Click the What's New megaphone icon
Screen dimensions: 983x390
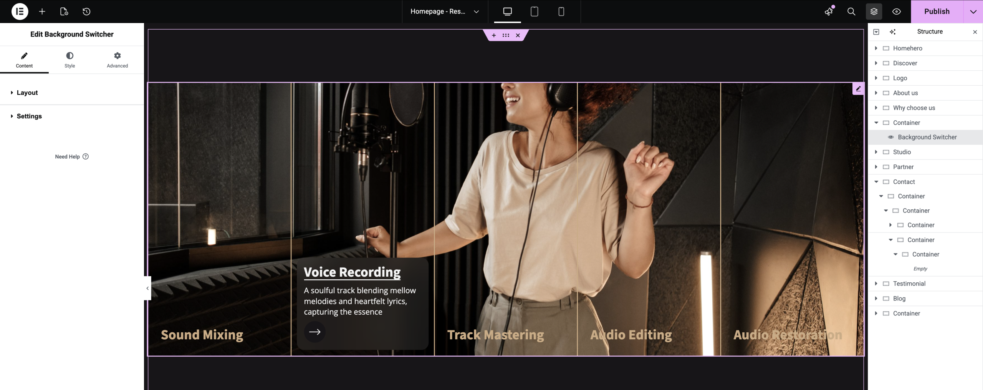[829, 12]
